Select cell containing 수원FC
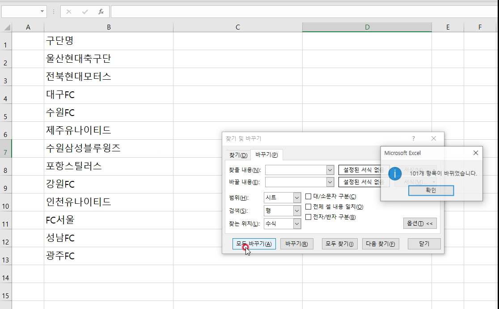 tap(109, 112)
